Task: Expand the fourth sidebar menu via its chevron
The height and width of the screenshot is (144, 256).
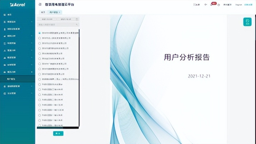Action: [32, 36]
